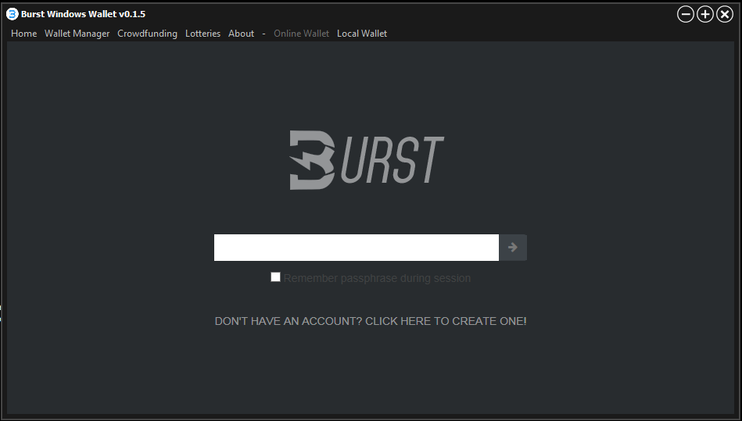The image size is (742, 421).
Task: Submit passphrase with the arrow button
Action: [513, 247]
